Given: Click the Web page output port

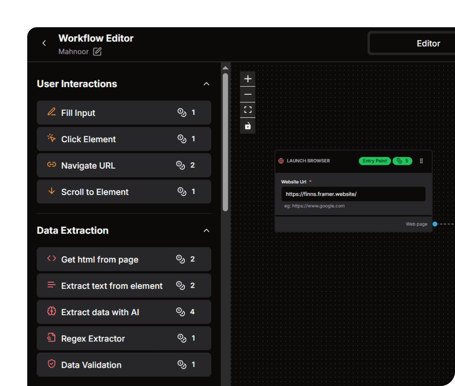Looking at the screenshot, I should [x=435, y=224].
